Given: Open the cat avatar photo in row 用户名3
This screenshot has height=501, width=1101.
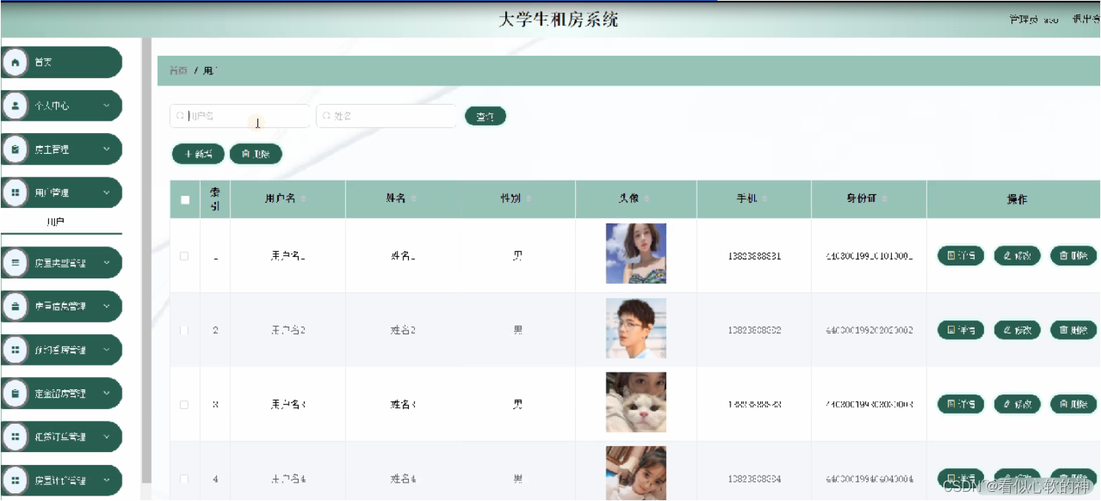Looking at the screenshot, I should pyautogui.click(x=636, y=402).
